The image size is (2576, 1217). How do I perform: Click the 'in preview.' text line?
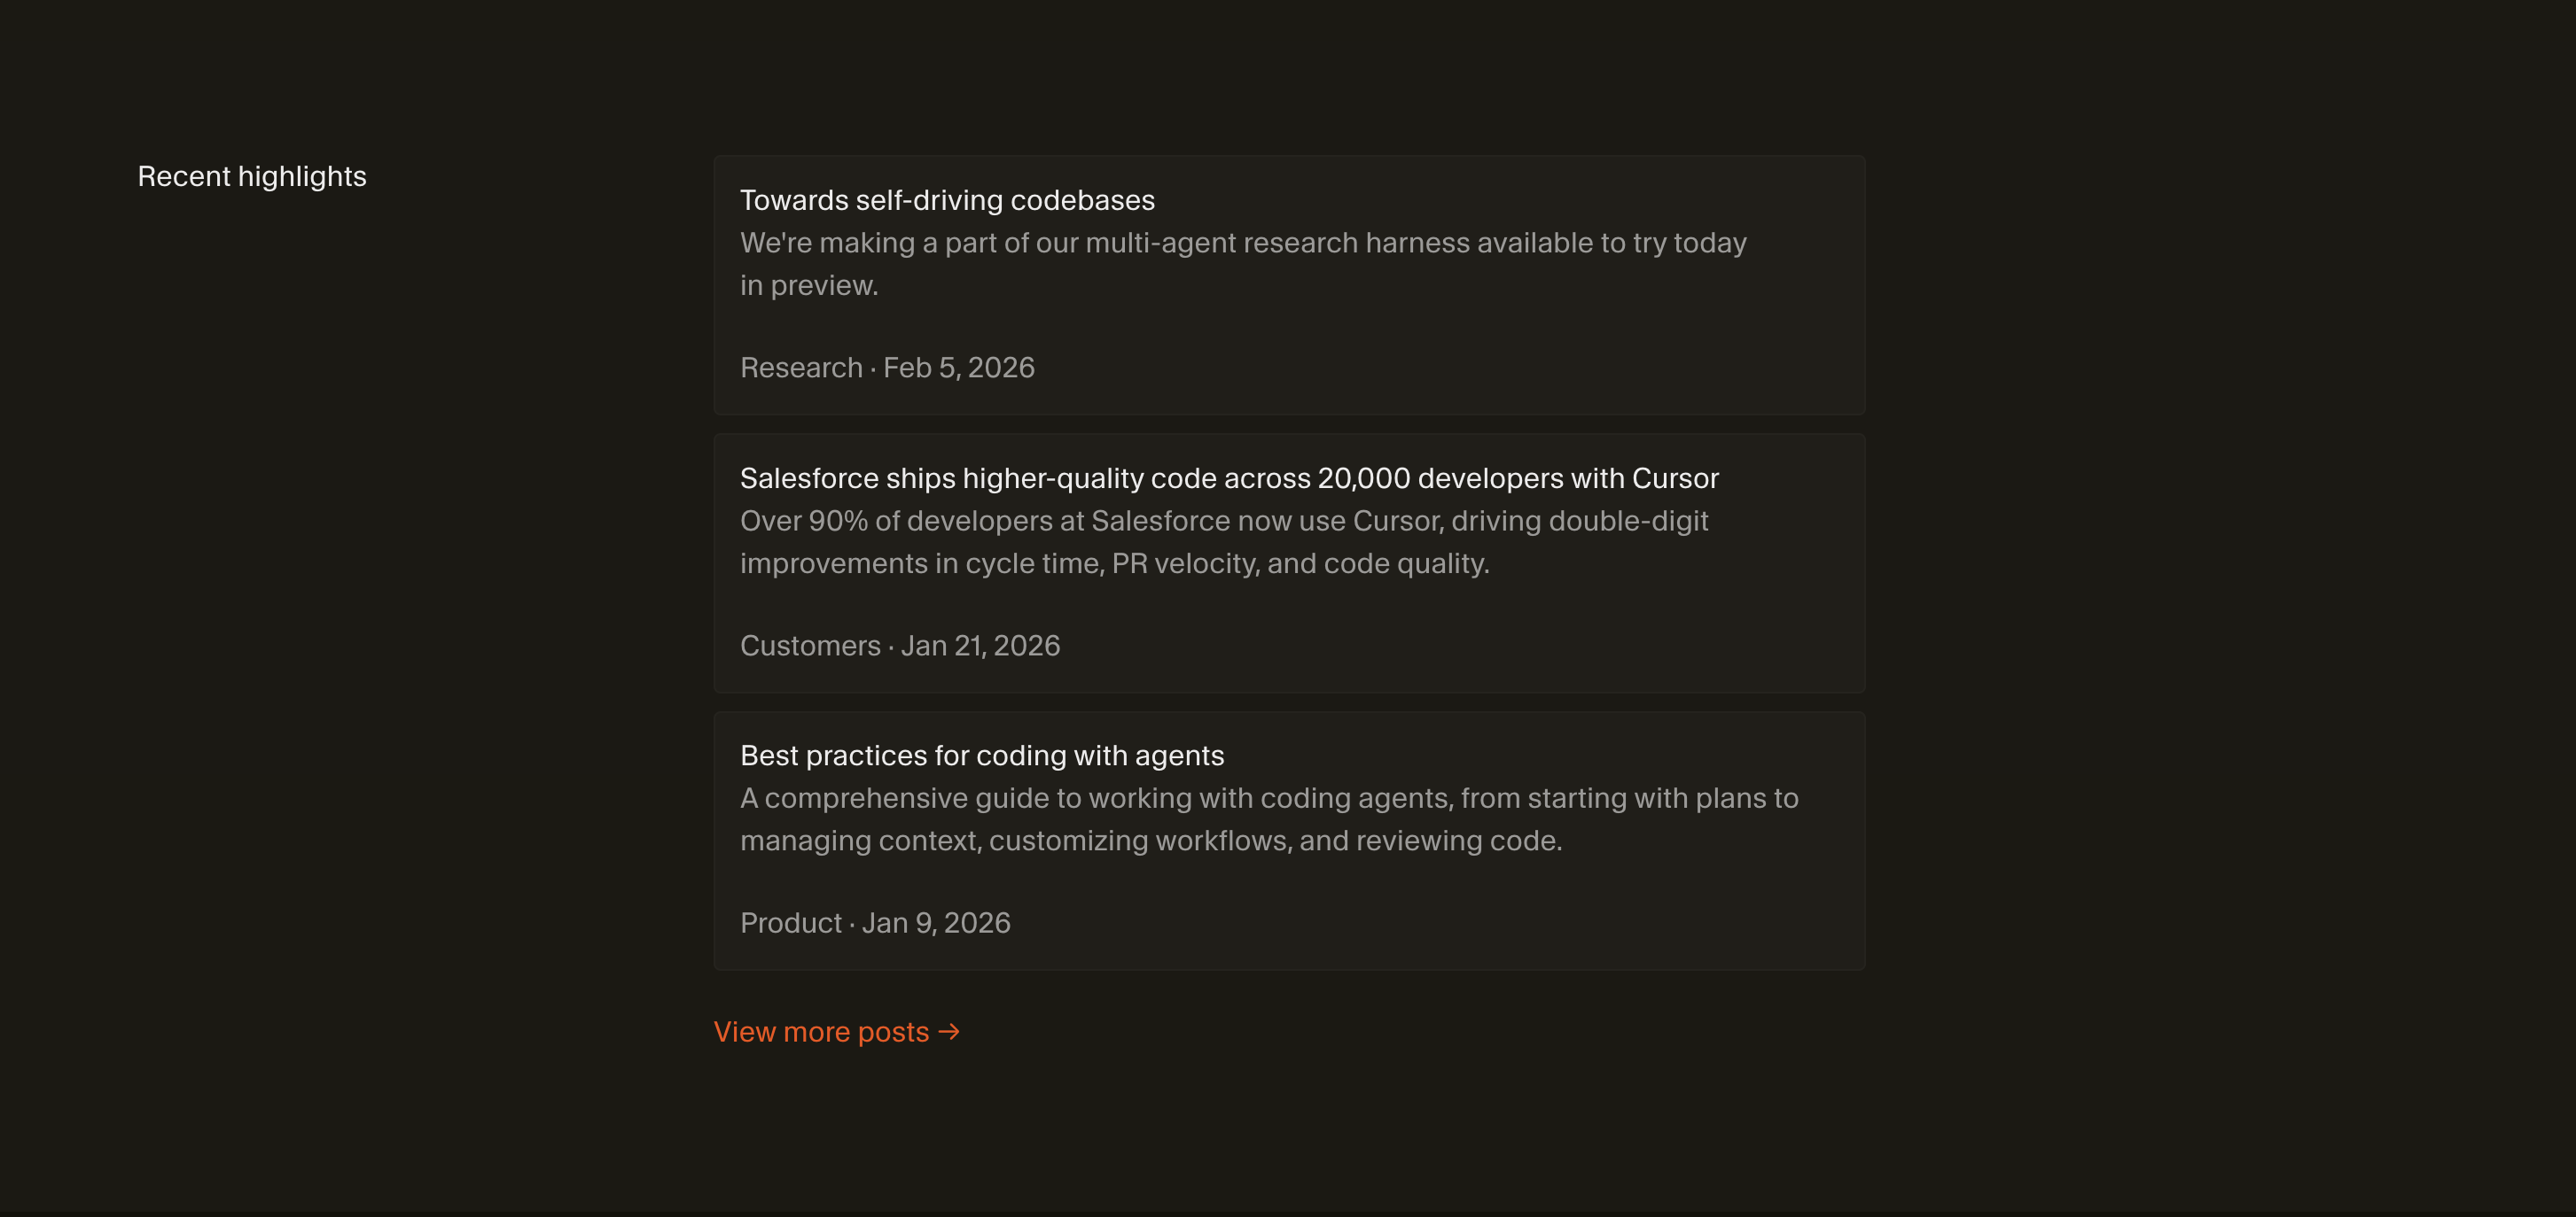coord(808,286)
